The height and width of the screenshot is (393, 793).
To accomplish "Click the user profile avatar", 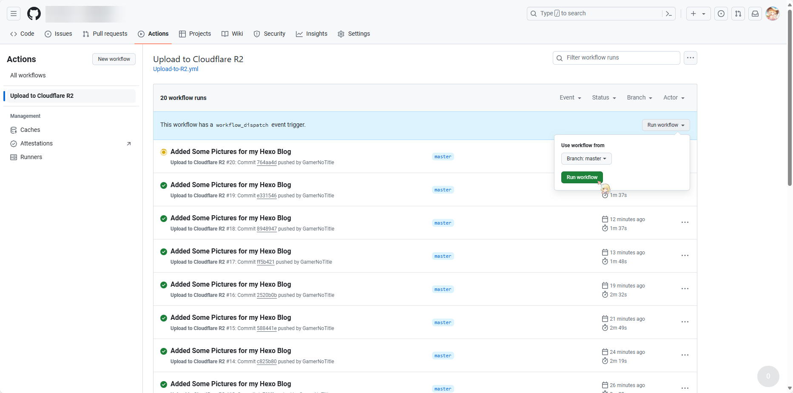I will (x=772, y=14).
